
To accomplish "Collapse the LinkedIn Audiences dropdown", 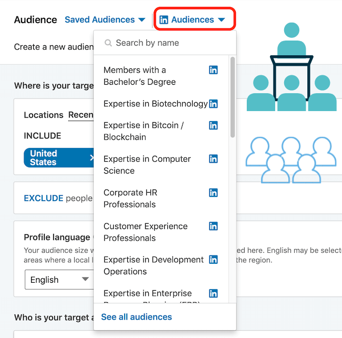I will pyautogui.click(x=193, y=20).
